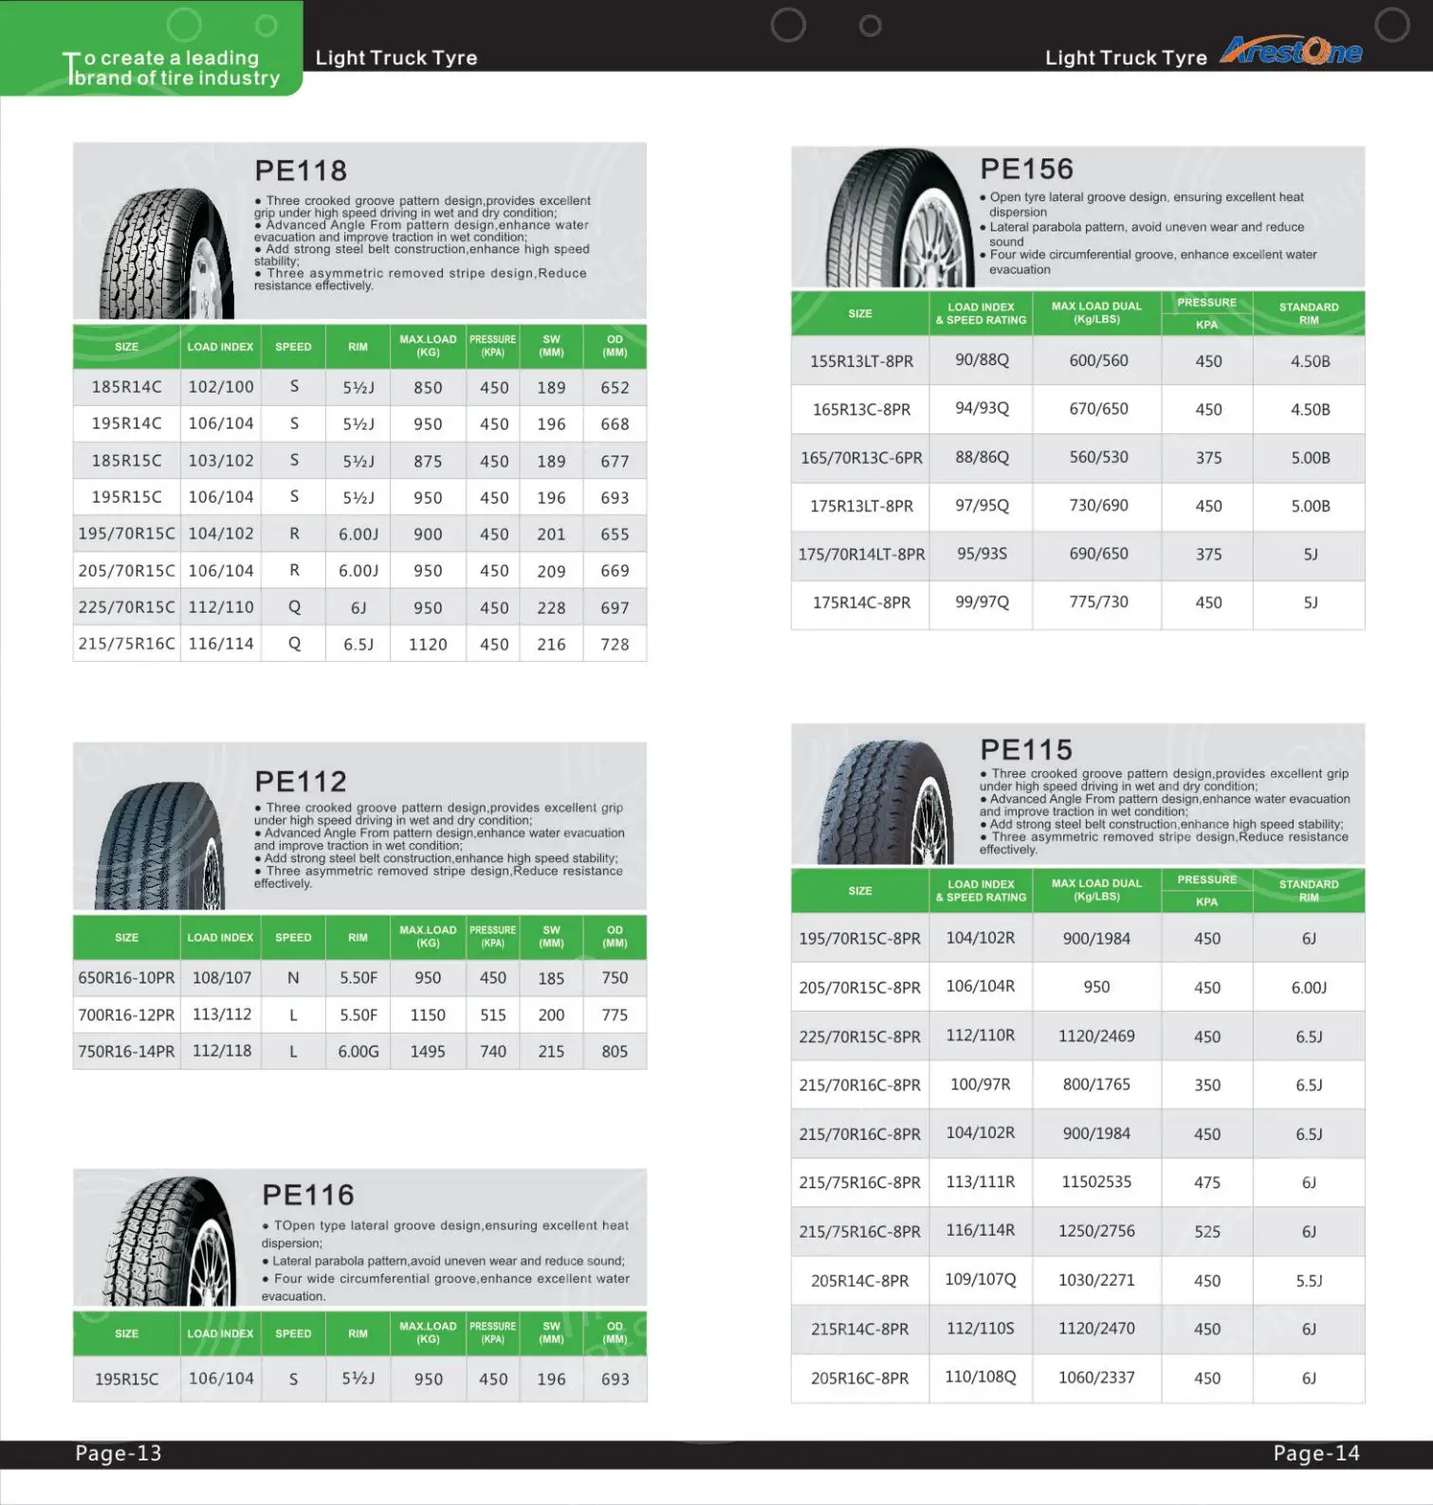Select max load dual 1250/2756
Image resolution: width=1433 pixels, height=1505 pixels.
[x=1096, y=1231]
